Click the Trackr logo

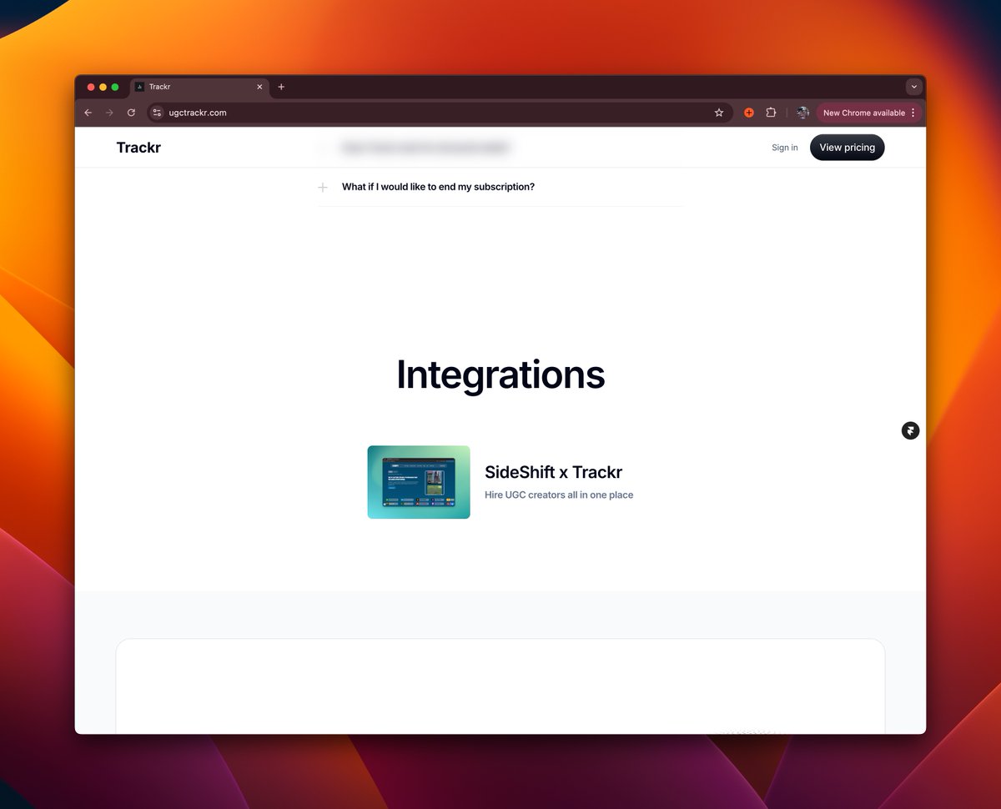click(138, 148)
